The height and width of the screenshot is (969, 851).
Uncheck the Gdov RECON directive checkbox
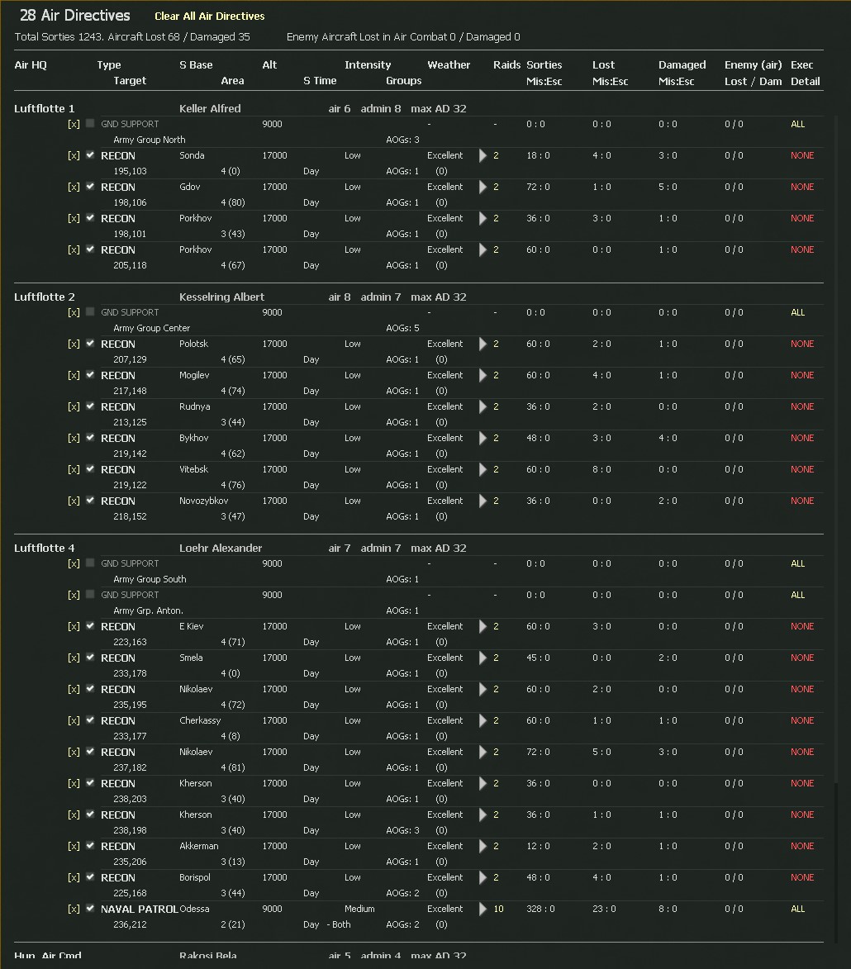[x=90, y=186]
